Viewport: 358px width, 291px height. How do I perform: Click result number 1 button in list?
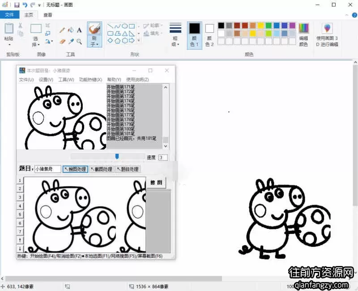pos(20,181)
